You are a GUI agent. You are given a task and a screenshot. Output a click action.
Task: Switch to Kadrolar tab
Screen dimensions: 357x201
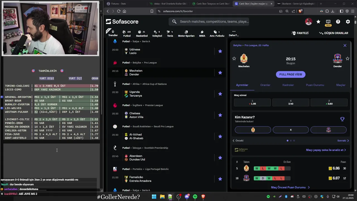[288, 85]
